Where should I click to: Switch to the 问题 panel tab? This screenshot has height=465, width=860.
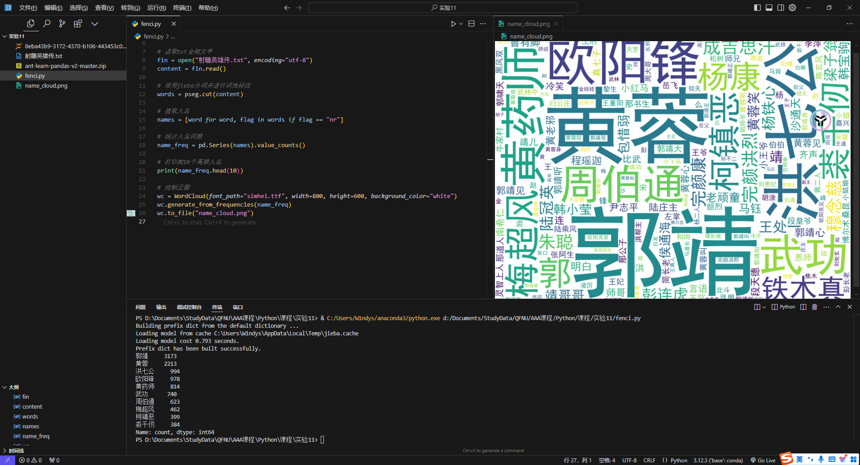click(x=141, y=307)
